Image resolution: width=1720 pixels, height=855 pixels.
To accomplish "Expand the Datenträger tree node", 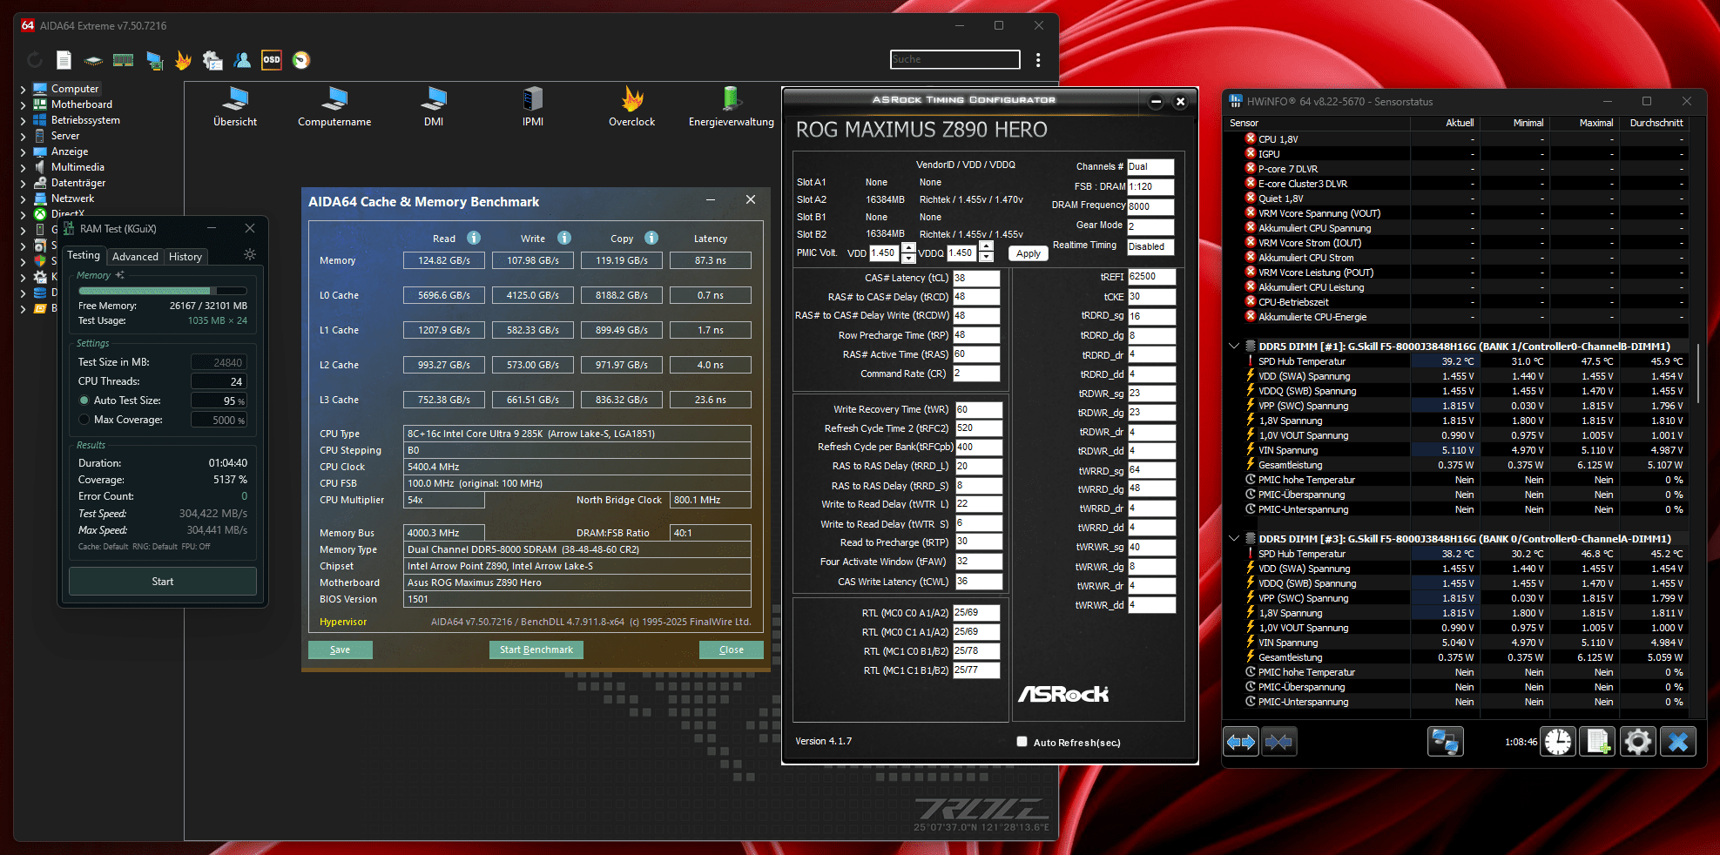I will point(23,183).
